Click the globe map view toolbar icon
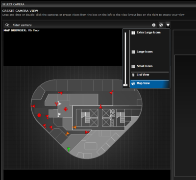196x180 pixels. (161, 25)
